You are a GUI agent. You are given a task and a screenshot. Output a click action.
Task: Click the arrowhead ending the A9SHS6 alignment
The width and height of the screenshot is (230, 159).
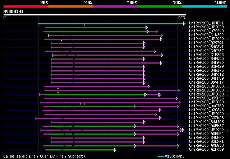(177, 99)
